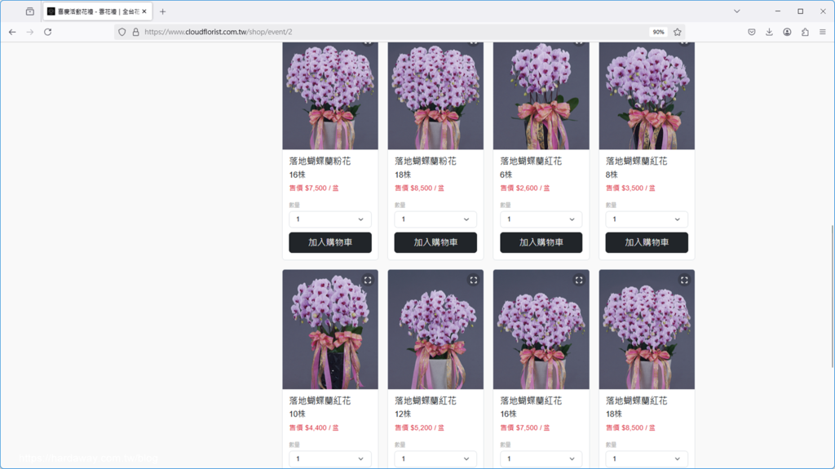This screenshot has width=835, height=469.
Task: List all tabs with chevron
Action: coord(737,11)
